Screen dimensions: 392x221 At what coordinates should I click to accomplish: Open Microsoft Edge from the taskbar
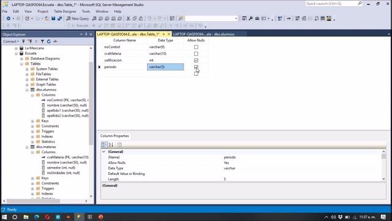click(x=37, y=217)
